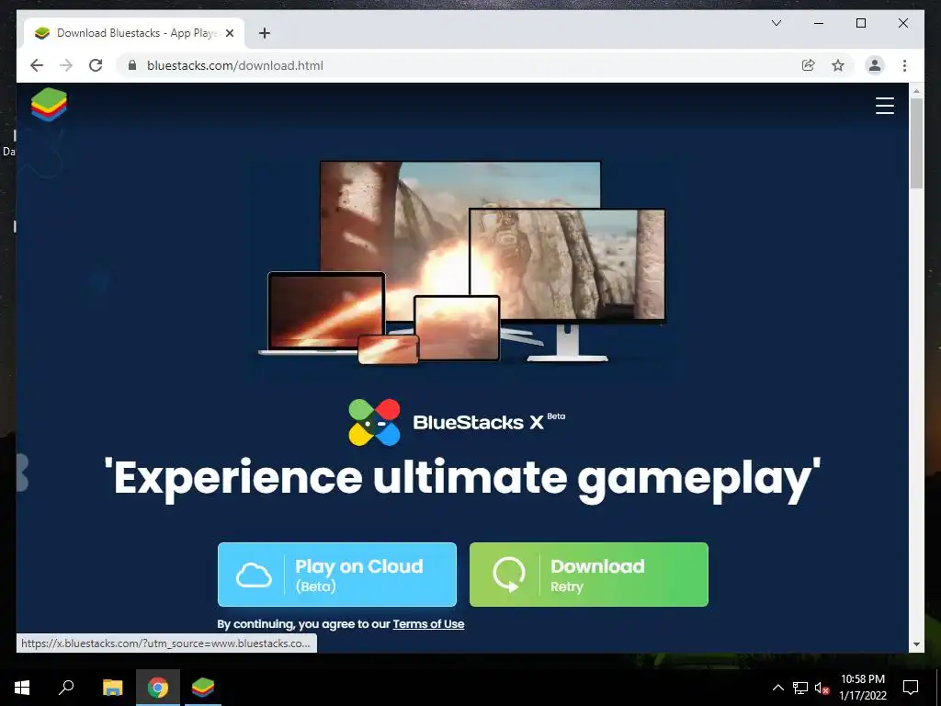Click the scrollbar down arrow
The height and width of the screenshot is (706, 941).
[x=916, y=644]
